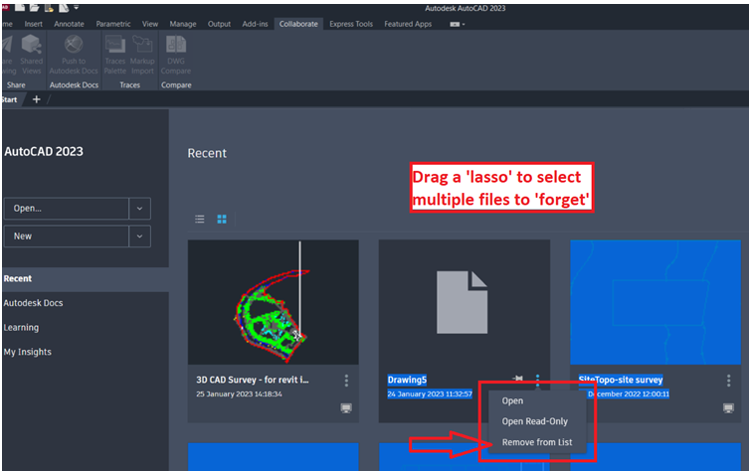Open options menu for SiteTopo-site survey

tap(728, 381)
